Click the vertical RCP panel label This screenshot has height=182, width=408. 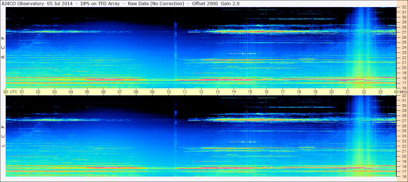[3, 47]
